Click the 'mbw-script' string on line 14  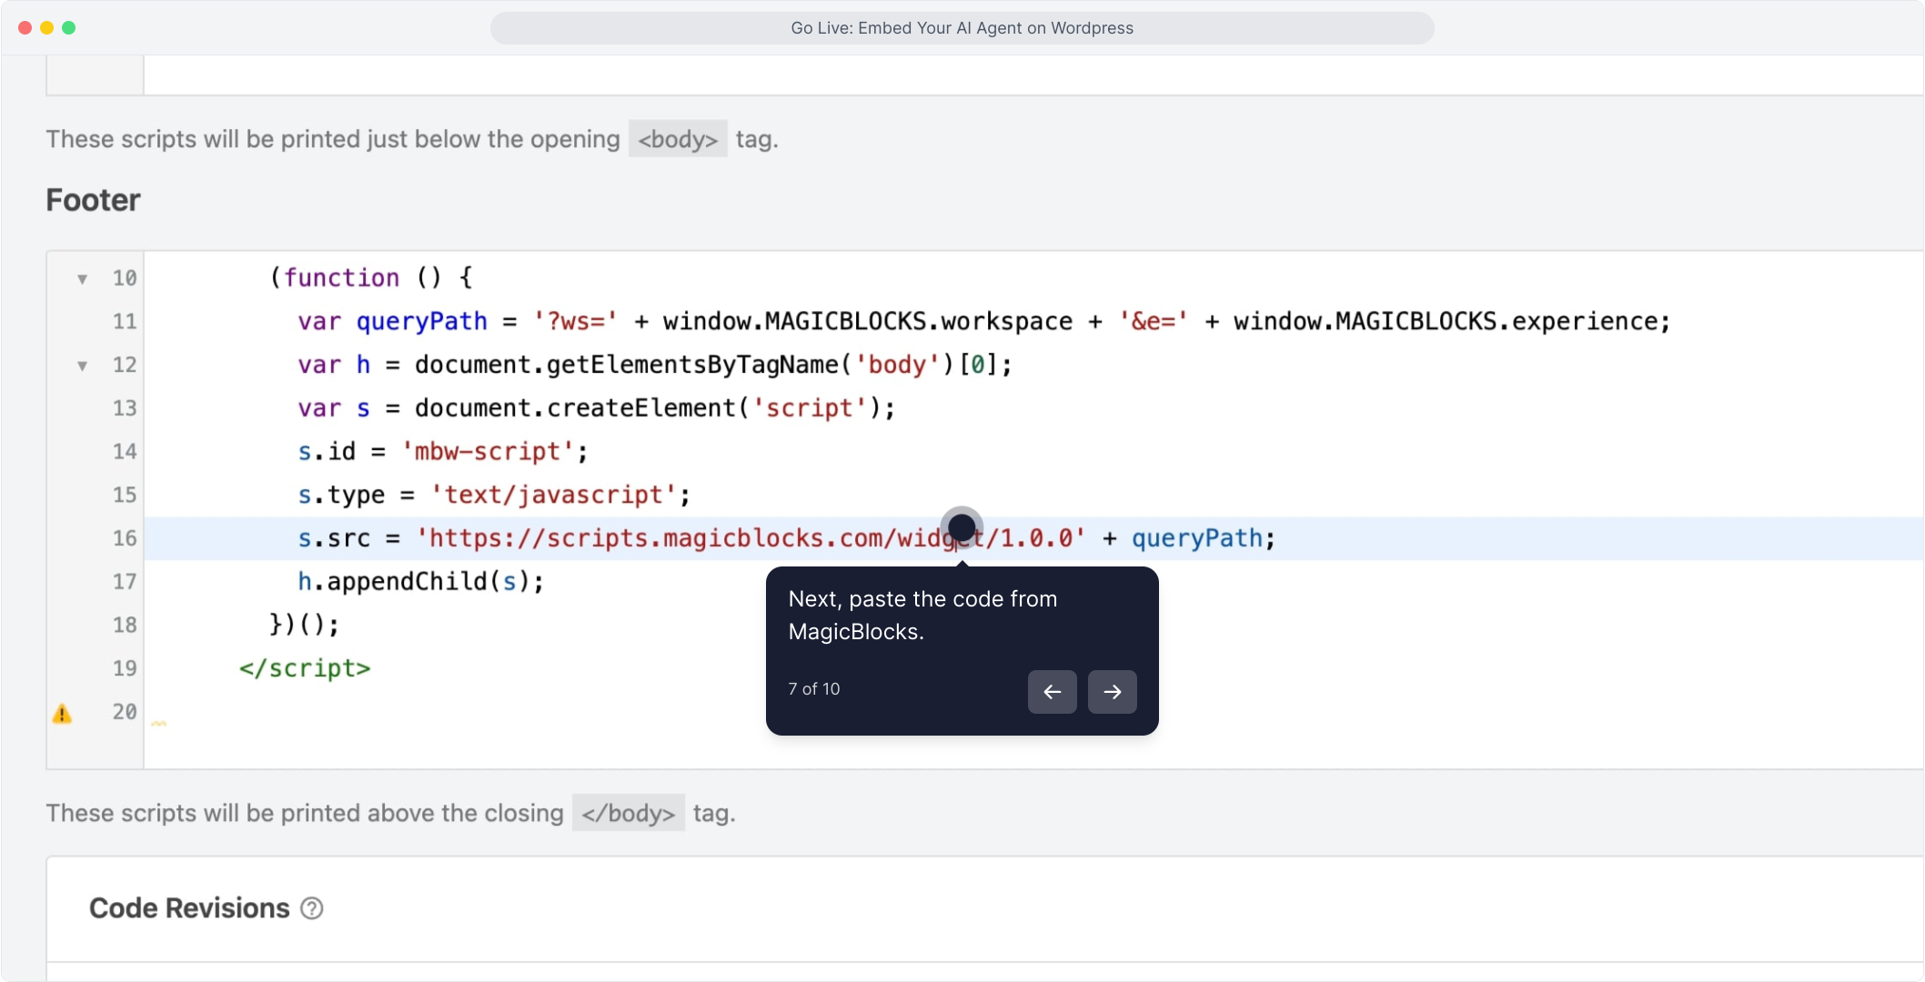[488, 452]
